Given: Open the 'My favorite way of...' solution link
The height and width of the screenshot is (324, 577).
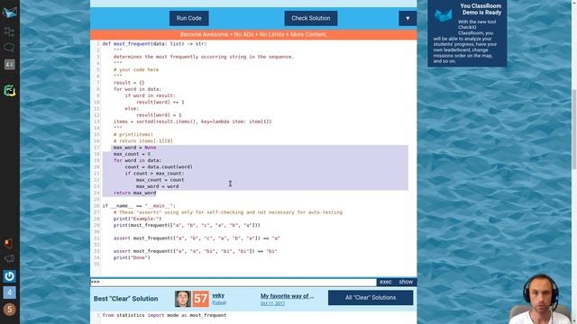Looking at the screenshot, I should [287, 296].
